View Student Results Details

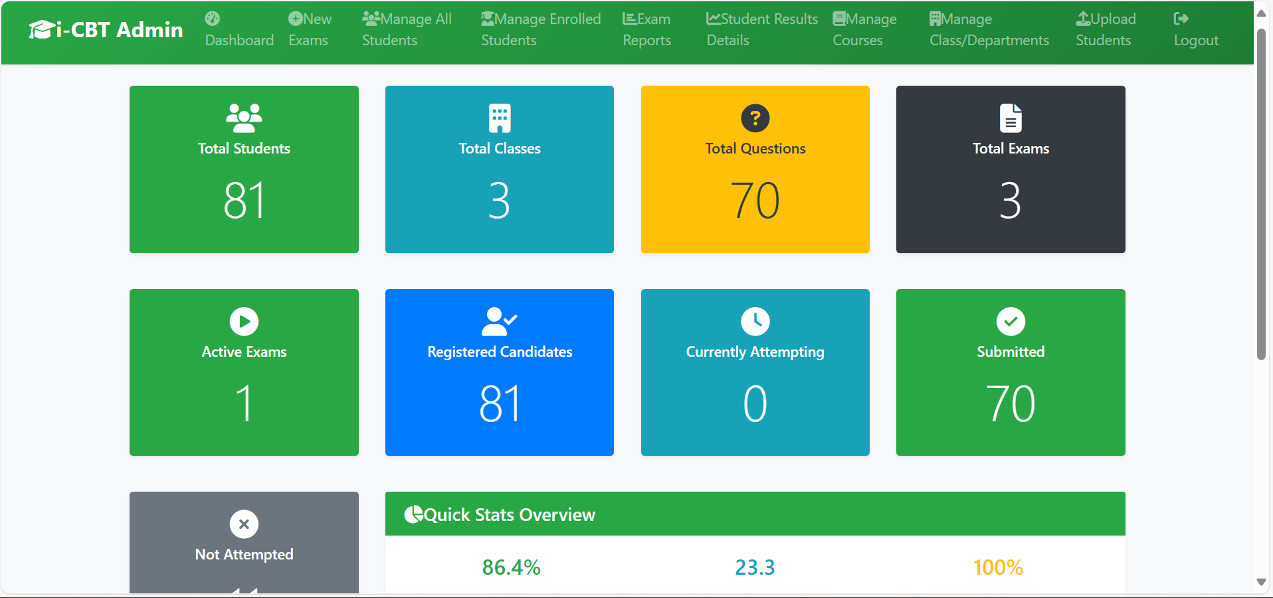761,30
